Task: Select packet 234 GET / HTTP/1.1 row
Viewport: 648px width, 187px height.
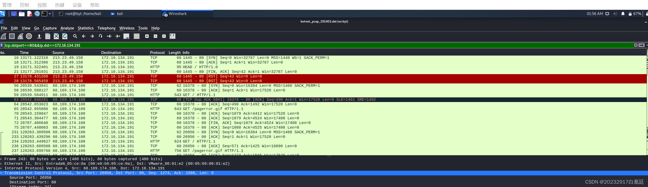Action: (323, 142)
